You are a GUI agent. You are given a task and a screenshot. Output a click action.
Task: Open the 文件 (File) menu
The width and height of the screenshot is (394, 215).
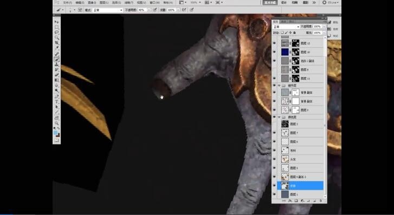(x=67, y=3)
